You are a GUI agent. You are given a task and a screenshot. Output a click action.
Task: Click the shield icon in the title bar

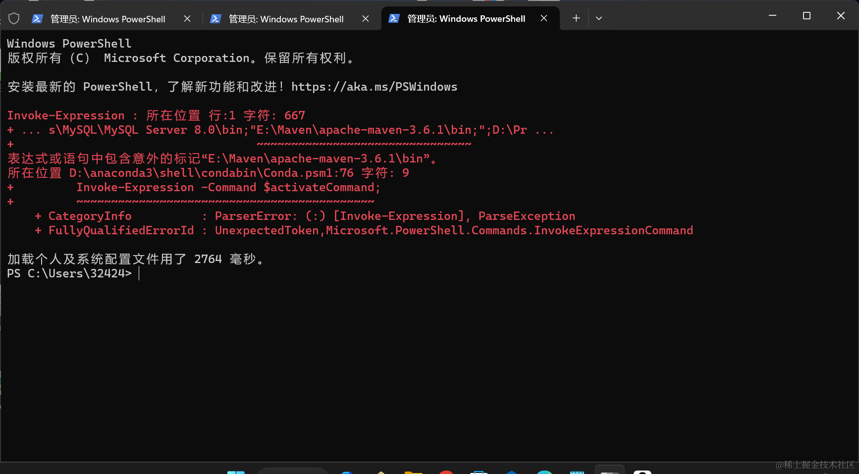click(x=14, y=18)
